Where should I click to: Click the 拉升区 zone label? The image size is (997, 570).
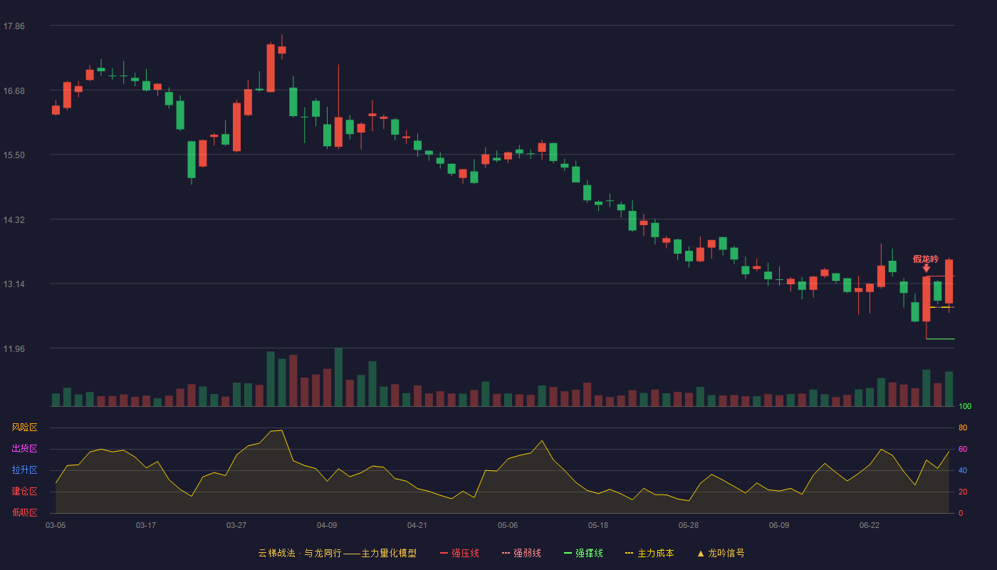click(24, 470)
